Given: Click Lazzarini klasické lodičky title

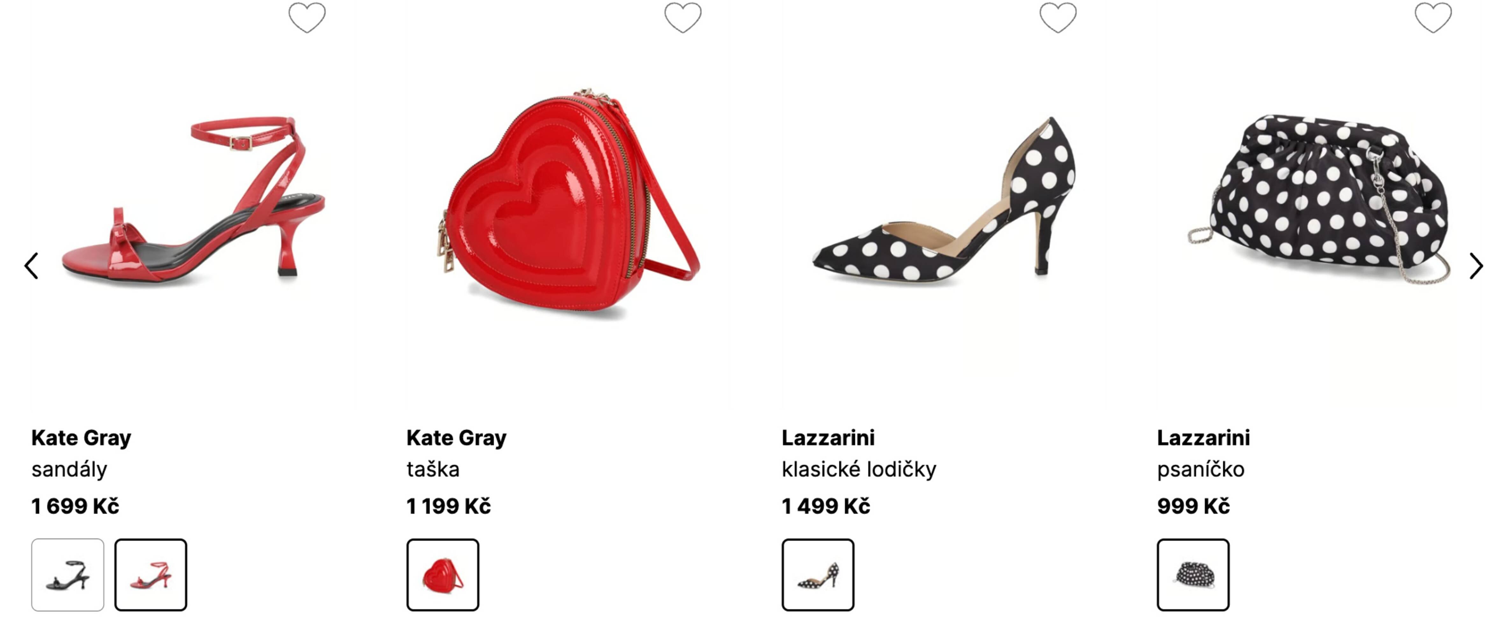Looking at the screenshot, I should [x=858, y=469].
